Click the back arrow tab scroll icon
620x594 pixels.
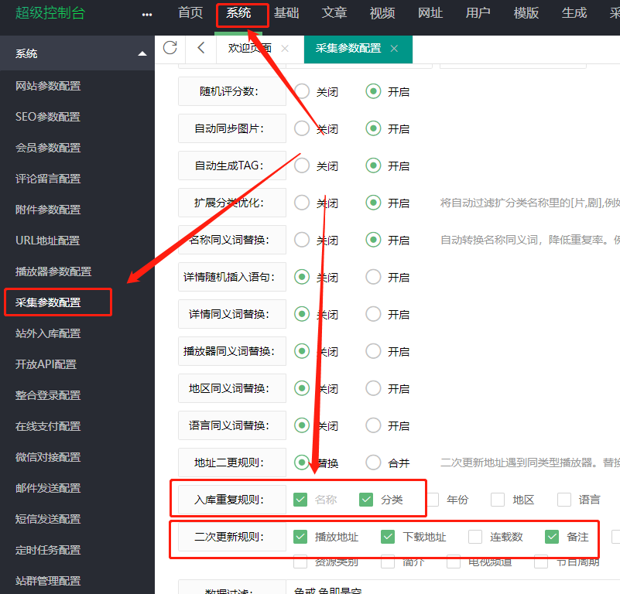click(201, 48)
